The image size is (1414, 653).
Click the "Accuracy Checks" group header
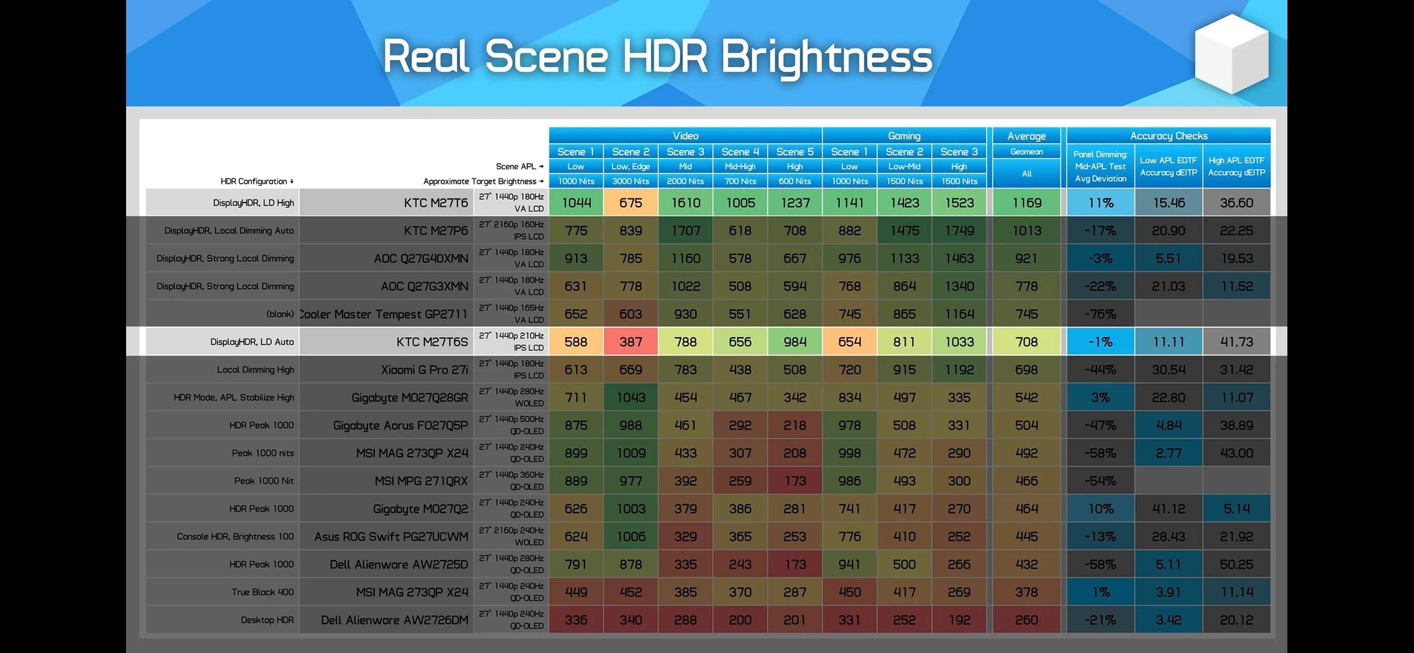(x=1168, y=135)
